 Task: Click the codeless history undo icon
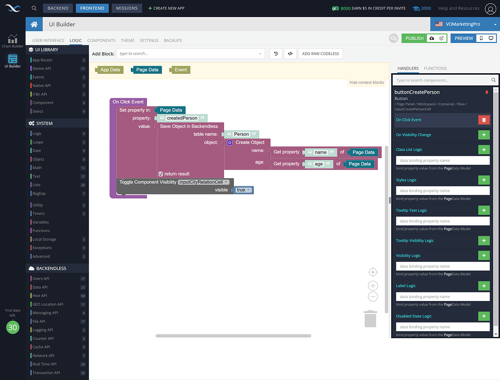[x=276, y=54]
